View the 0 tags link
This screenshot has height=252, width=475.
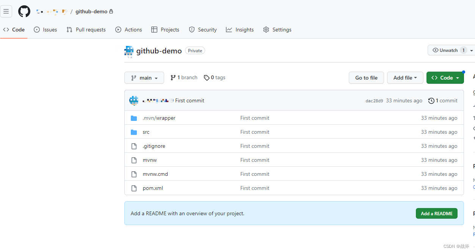(x=215, y=77)
